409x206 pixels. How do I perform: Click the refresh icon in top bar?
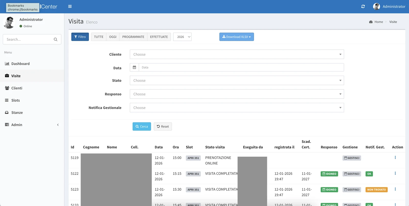(363, 6)
